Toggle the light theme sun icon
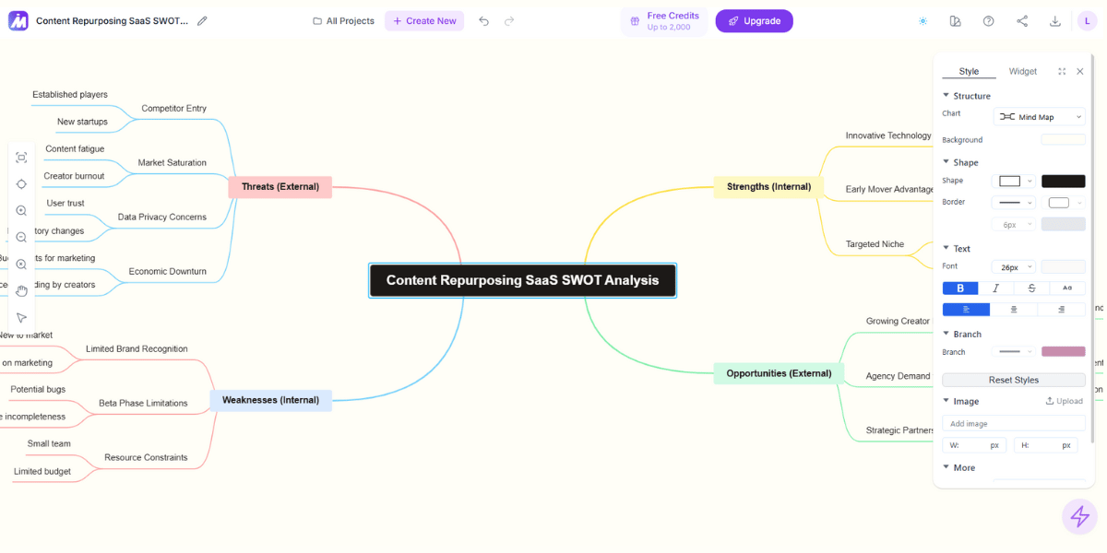Viewport: 1107px width, 553px height. point(922,21)
